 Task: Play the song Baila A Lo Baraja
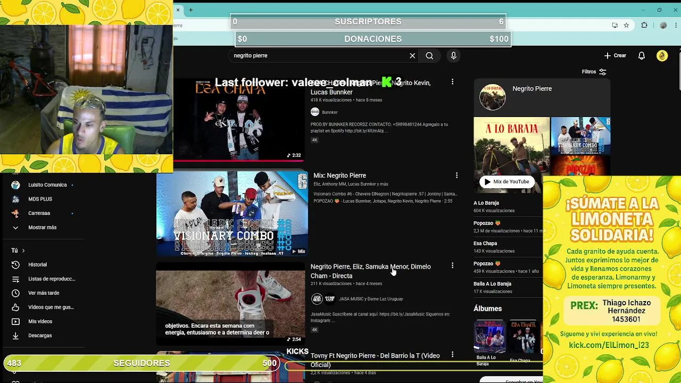(x=492, y=284)
